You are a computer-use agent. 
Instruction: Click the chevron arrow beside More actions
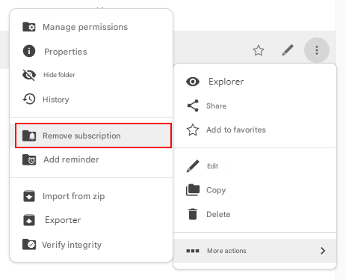click(323, 251)
